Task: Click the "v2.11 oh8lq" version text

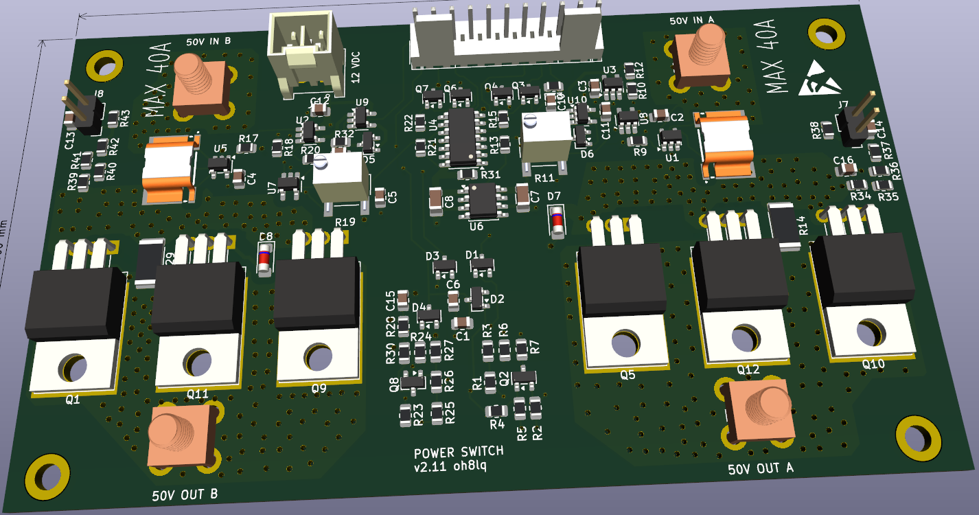Action: click(450, 467)
